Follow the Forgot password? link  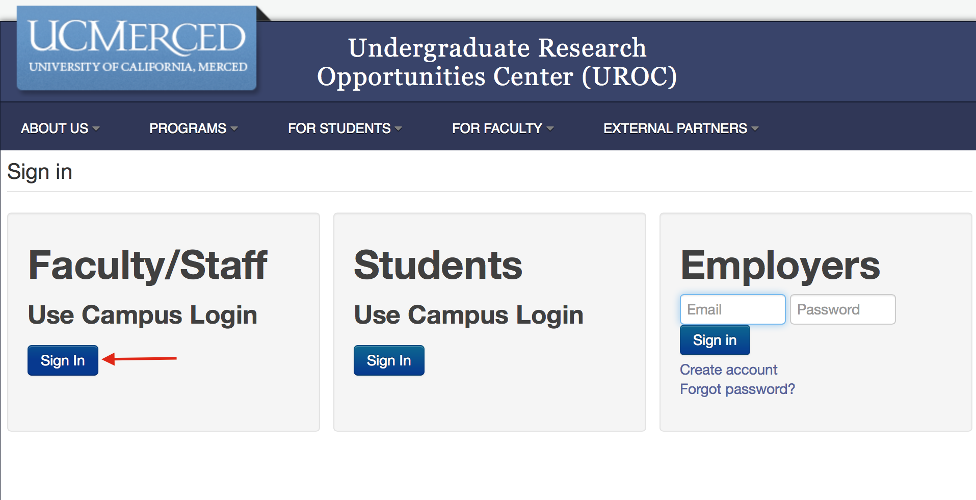pyautogui.click(x=737, y=389)
